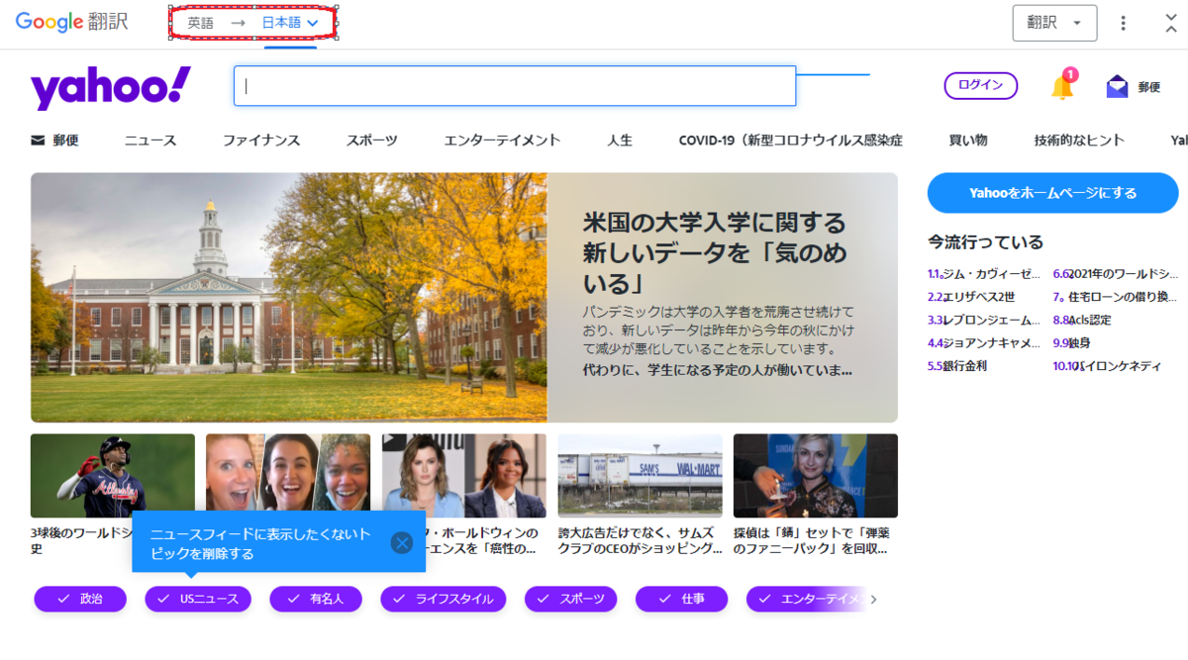Viewport: 1188px width, 660px height.
Task: Toggle the エンターテイメント topic chip
Action: pos(806,599)
